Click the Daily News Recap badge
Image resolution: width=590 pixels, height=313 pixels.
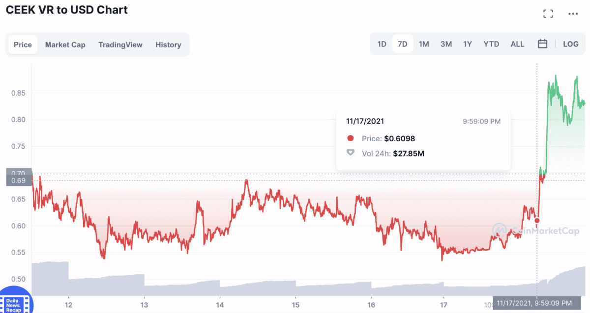tap(16, 300)
